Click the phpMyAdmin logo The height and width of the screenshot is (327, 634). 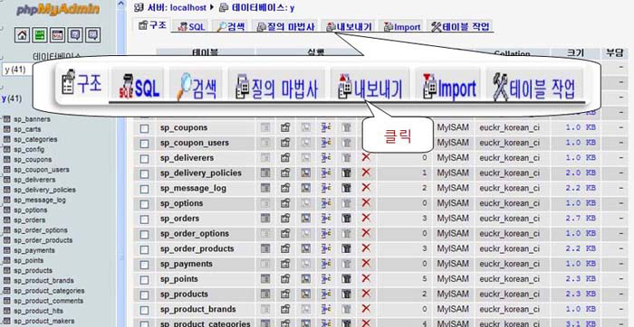point(58,9)
